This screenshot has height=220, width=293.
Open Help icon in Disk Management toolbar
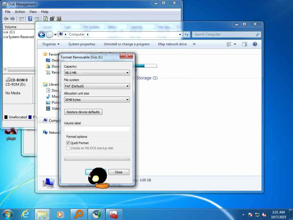point(30,19)
